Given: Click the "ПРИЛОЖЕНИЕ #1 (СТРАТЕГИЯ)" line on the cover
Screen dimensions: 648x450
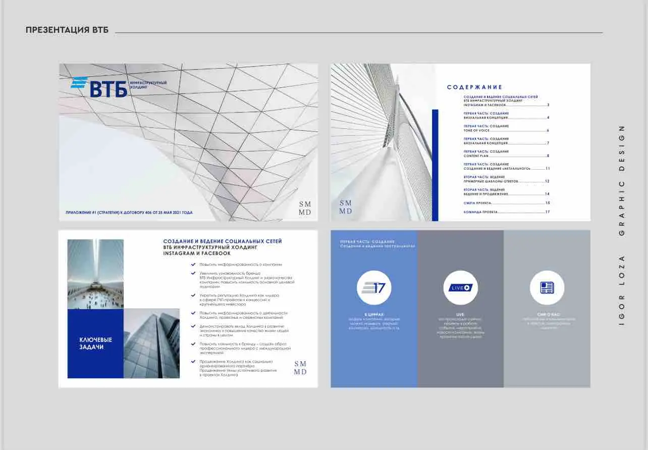Looking at the screenshot, I should tap(129, 213).
